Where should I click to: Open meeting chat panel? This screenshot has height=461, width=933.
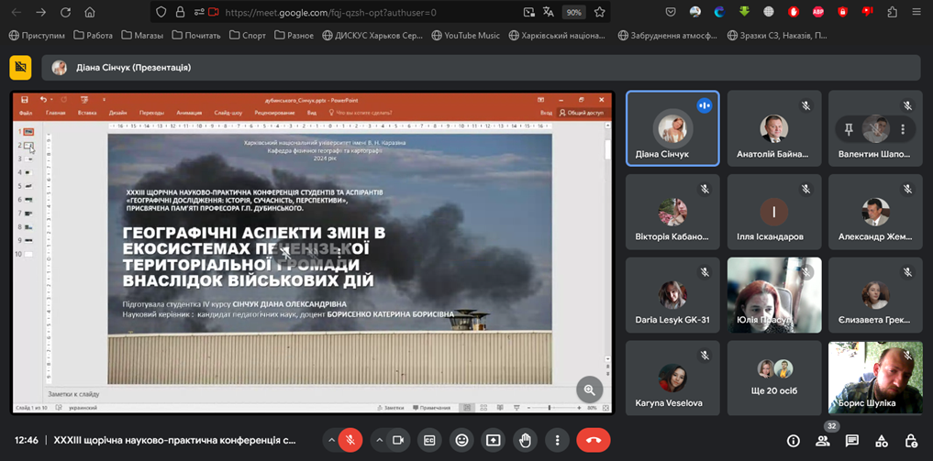click(852, 441)
